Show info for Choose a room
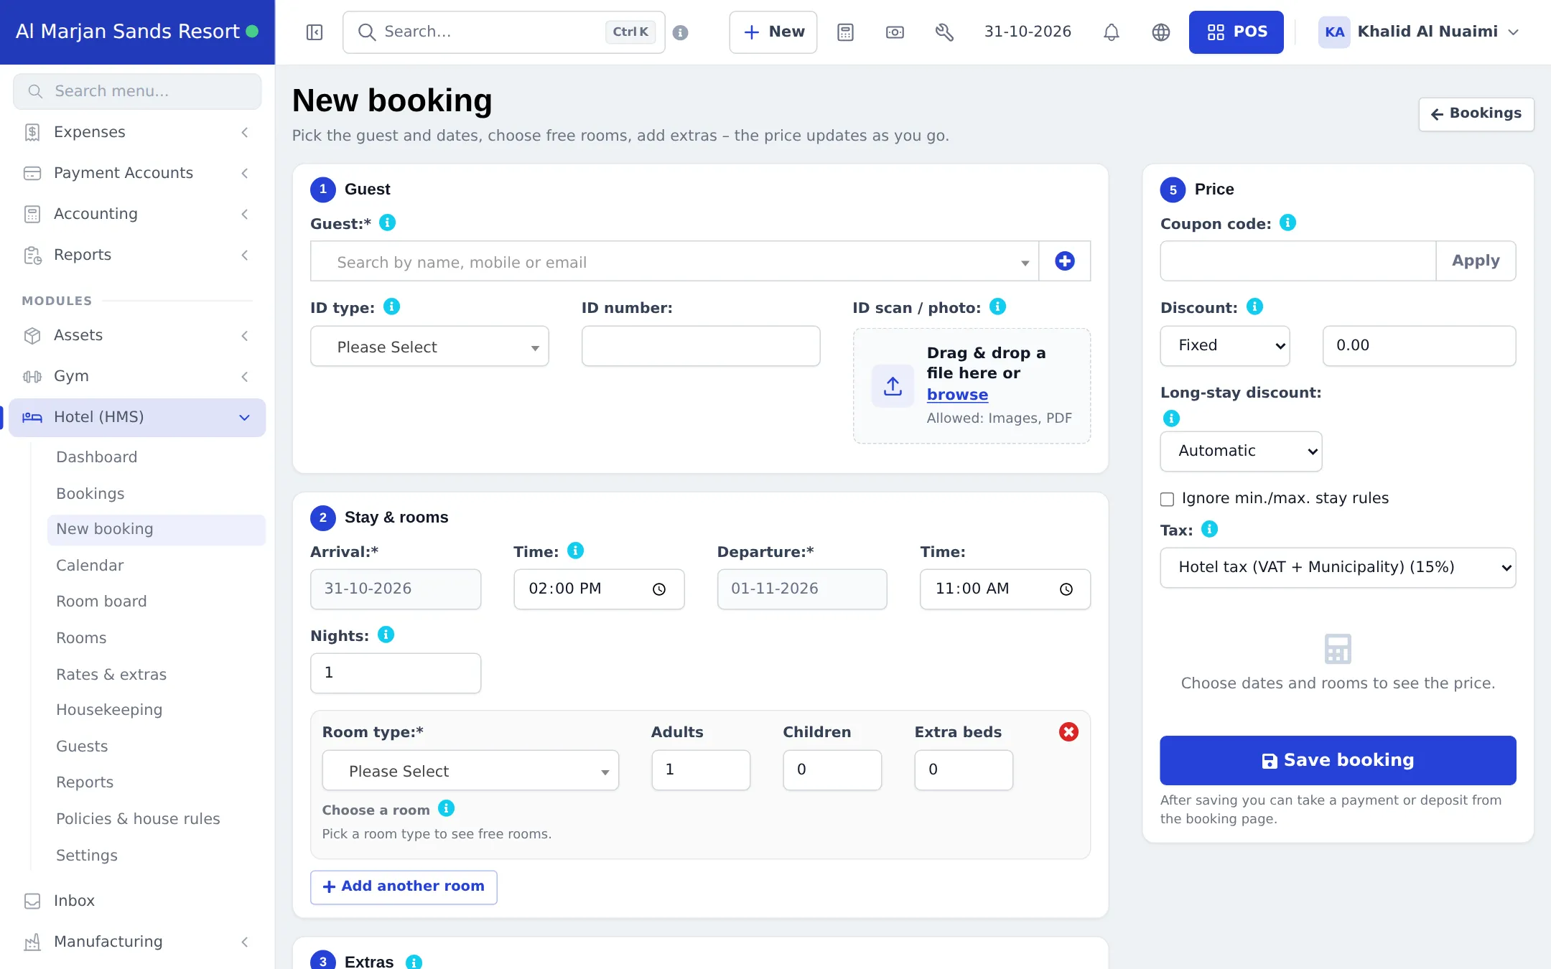 (446, 808)
